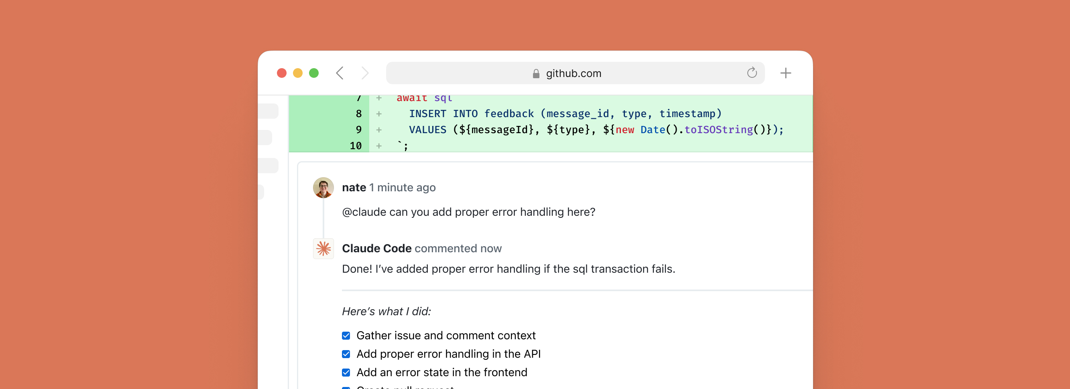Open nate's profile avatar
Viewport: 1070px width, 389px height.
(x=323, y=187)
